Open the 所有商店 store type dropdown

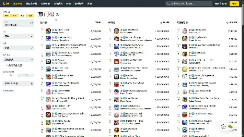[x=19, y=60]
